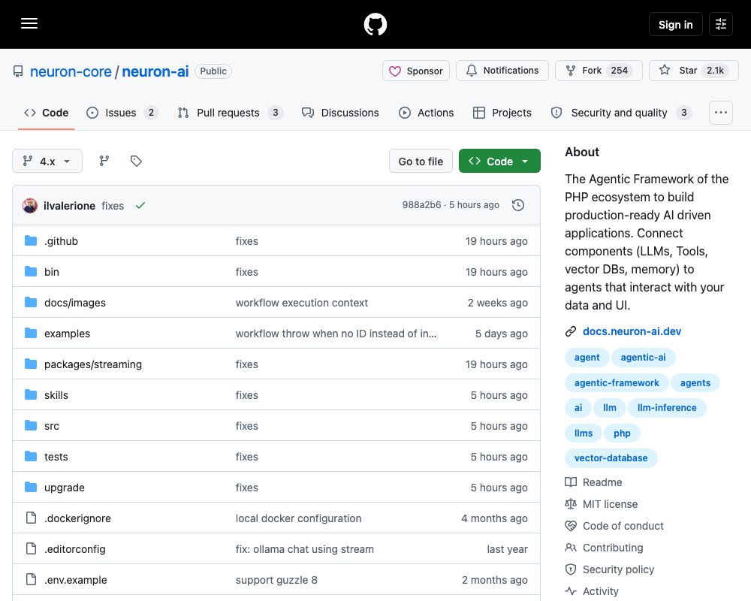Open the appearance settings icon beside Sign in
This screenshot has width=751, height=601.
[x=720, y=24]
